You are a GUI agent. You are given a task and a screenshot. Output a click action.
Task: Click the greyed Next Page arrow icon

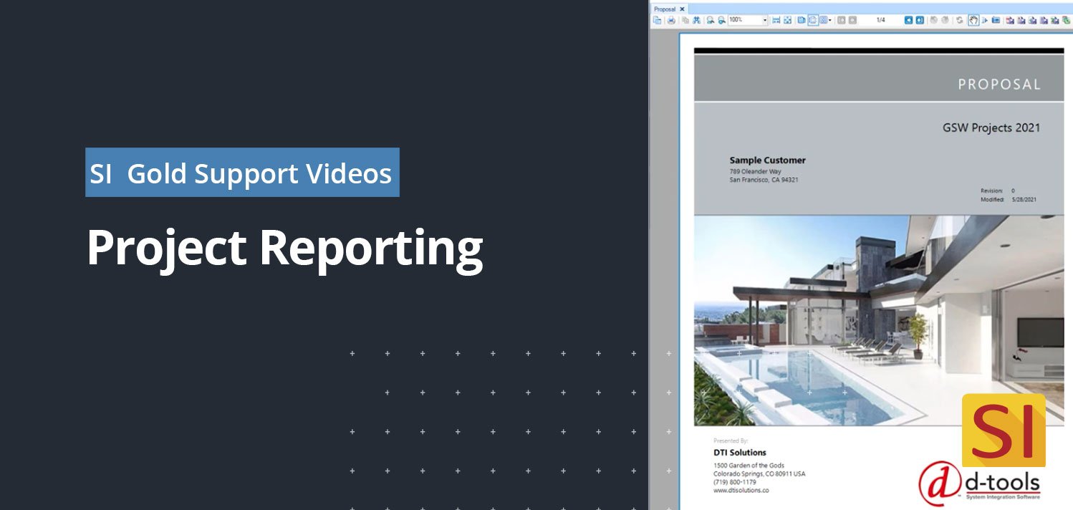click(x=852, y=20)
